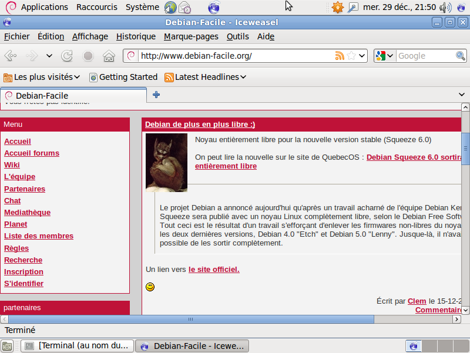The height and width of the screenshot is (353, 470).
Task: Go back with the back arrow icon
Action: (x=11, y=56)
